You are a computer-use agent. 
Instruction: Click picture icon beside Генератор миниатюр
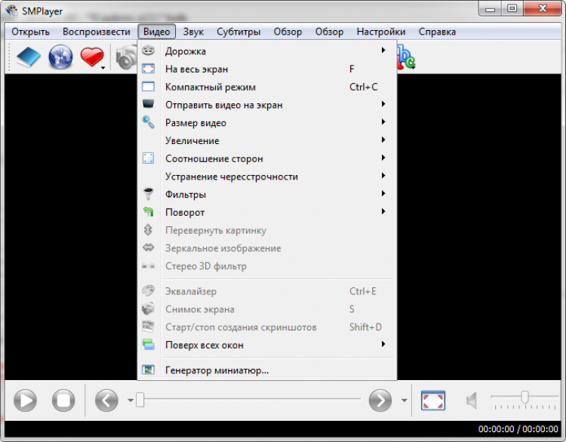[148, 370]
